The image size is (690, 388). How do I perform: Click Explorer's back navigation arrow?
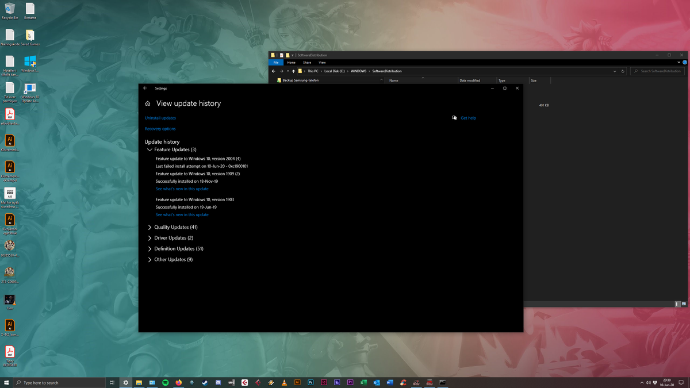[274, 71]
